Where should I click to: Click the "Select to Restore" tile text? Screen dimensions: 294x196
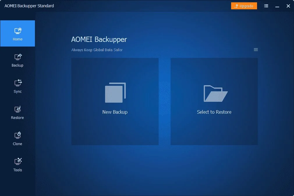[214, 112]
